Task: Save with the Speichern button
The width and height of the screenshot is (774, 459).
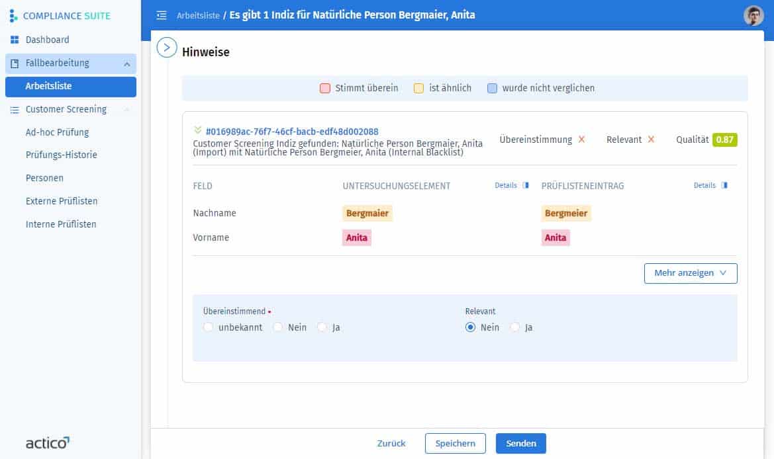Action: [455, 443]
